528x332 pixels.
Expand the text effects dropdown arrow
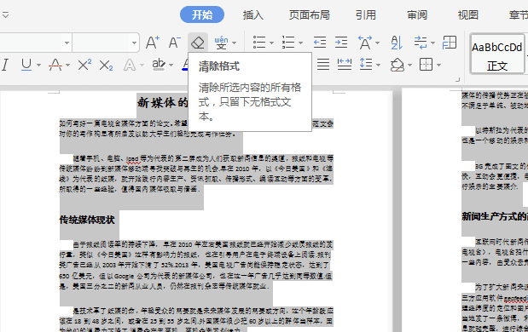[142, 66]
